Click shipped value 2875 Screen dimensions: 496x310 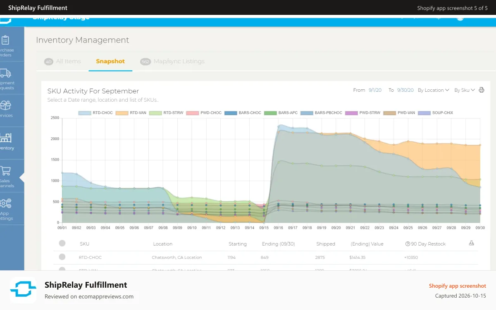coord(320,258)
